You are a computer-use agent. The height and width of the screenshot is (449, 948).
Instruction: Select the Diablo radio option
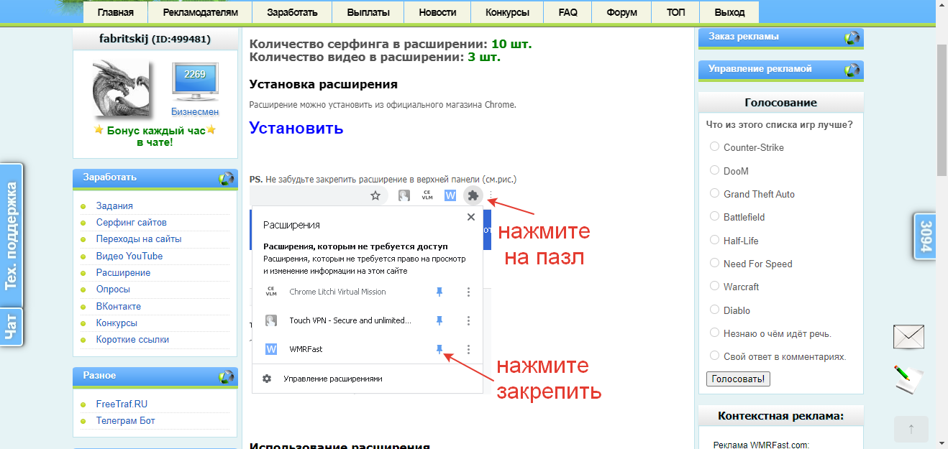tap(715, 310)
